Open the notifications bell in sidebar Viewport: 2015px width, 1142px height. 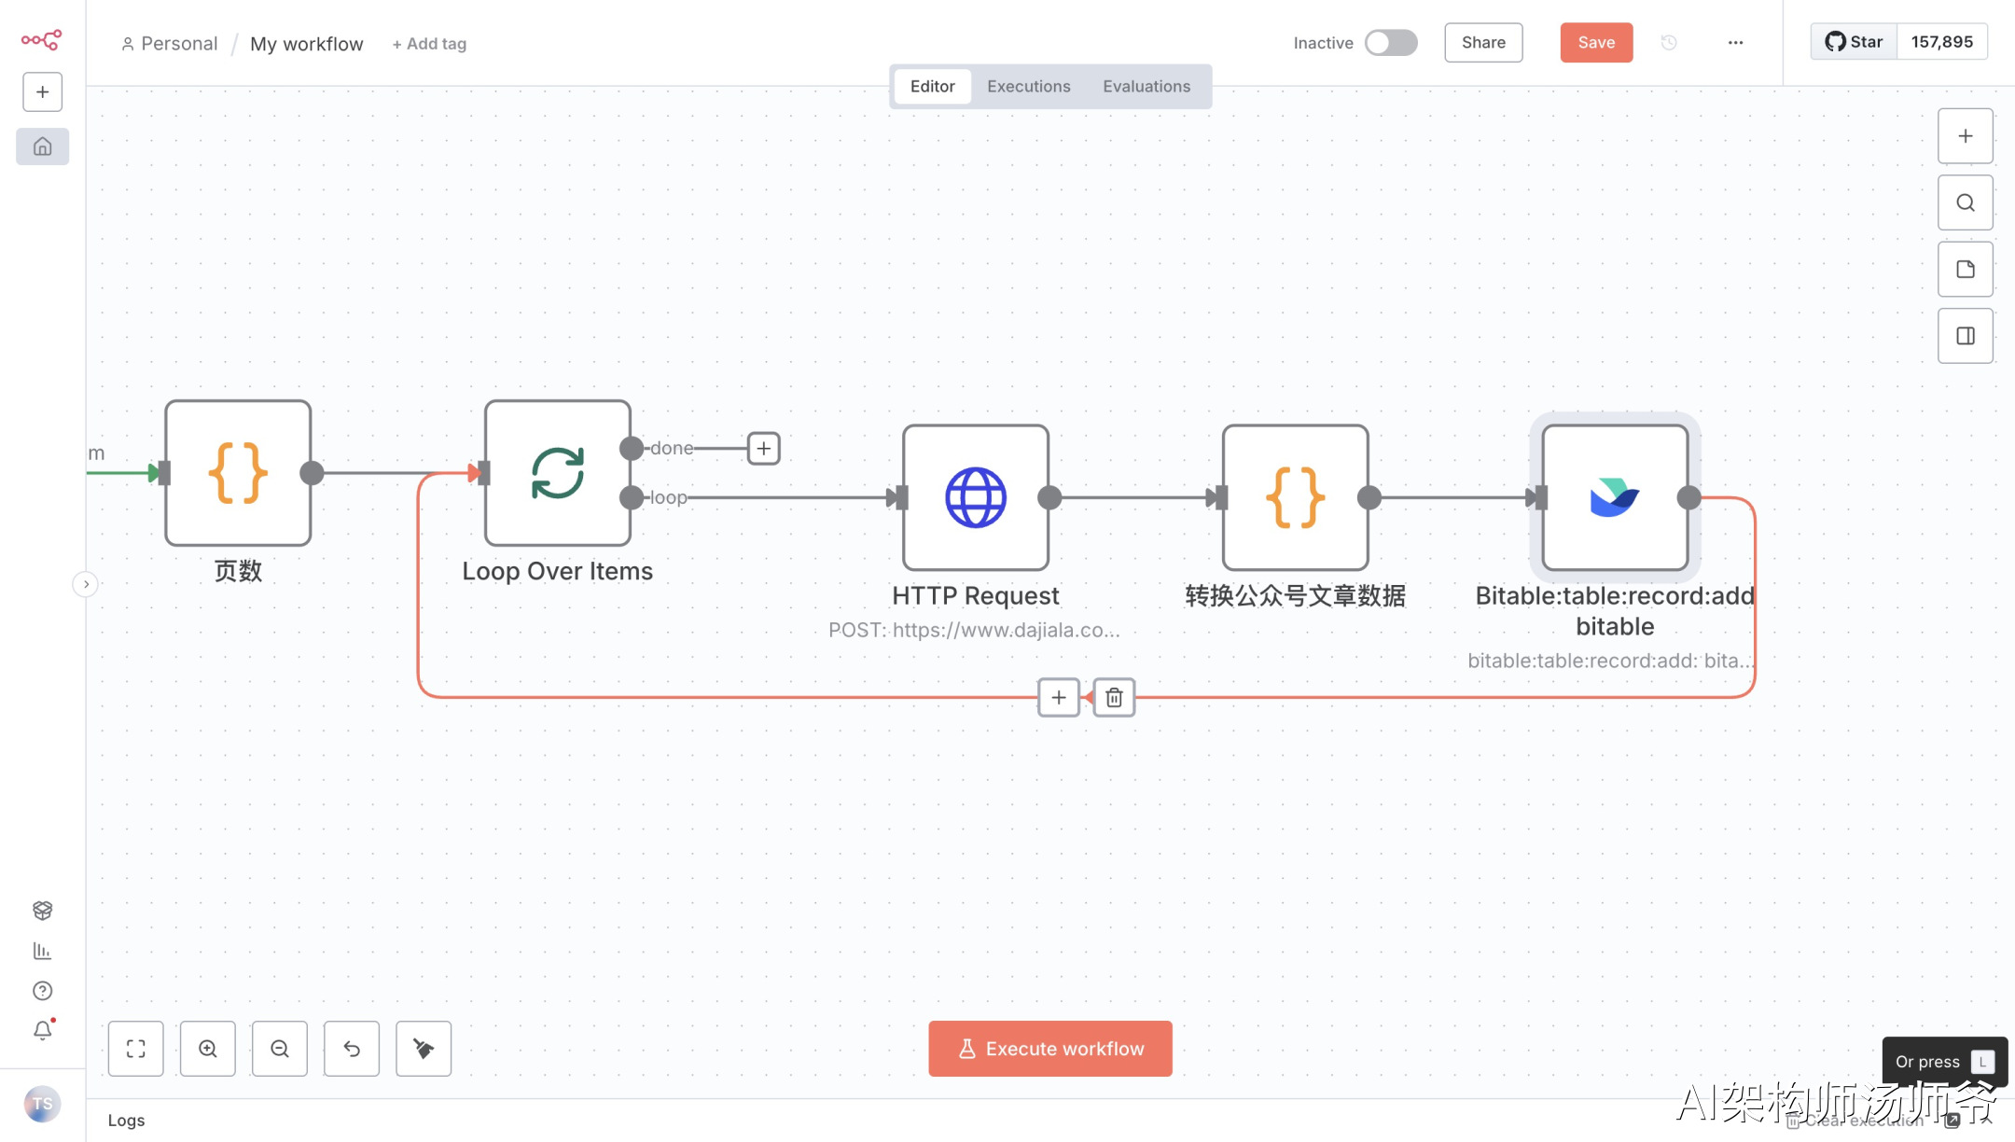(x=43, y=1030)
